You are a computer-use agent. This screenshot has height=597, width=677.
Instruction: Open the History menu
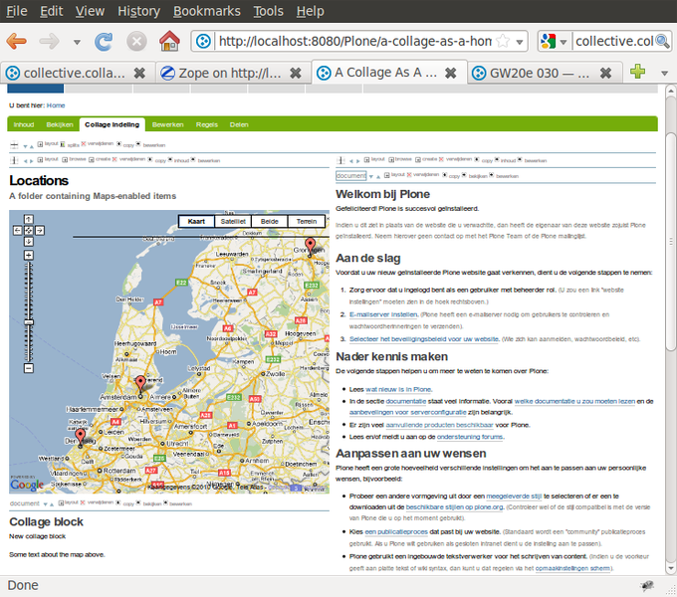(x=139, y=11)
